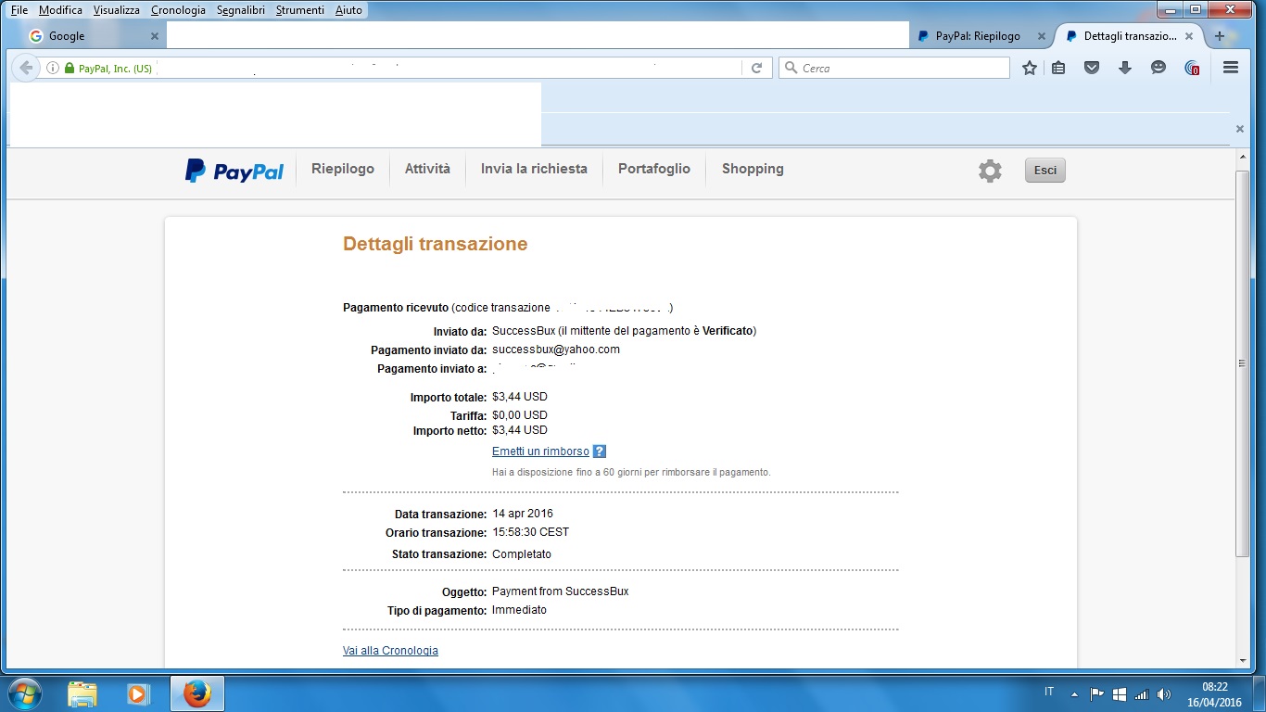Click the Action Center flag icon

click(x=1096, y=693)
